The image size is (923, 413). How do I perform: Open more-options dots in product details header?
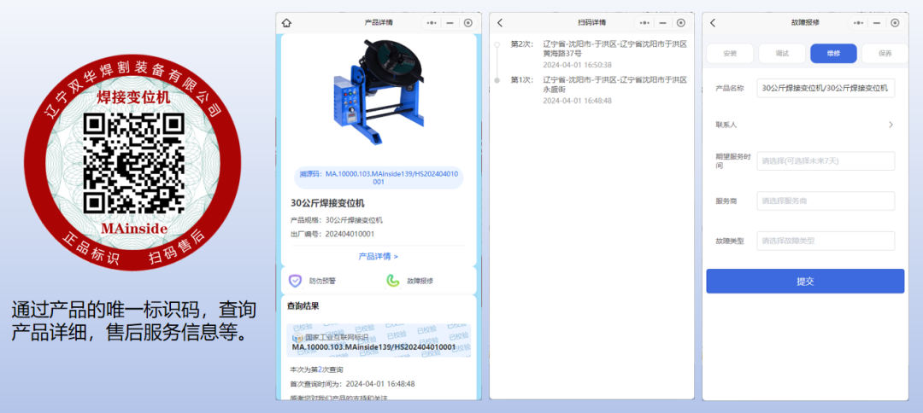(431, 23)
